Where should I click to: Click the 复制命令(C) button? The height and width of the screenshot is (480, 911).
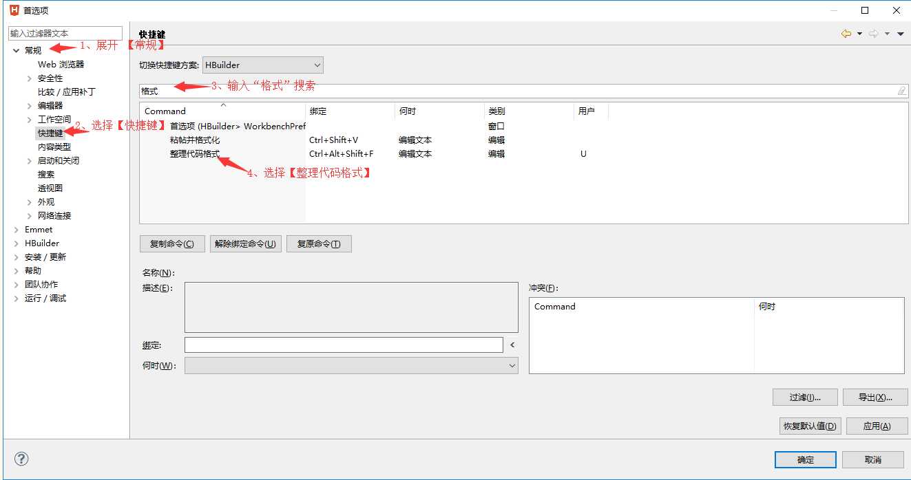172,244
